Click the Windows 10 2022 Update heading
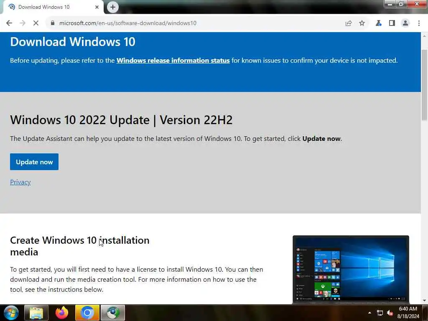 coord(121,120)
